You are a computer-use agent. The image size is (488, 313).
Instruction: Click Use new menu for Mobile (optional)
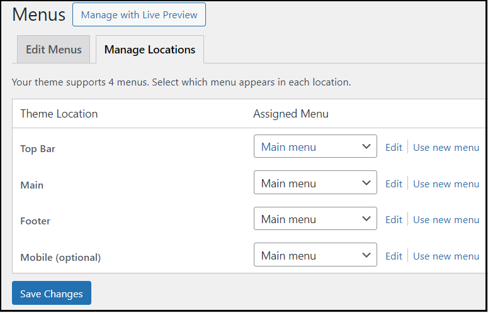(446, 256)
